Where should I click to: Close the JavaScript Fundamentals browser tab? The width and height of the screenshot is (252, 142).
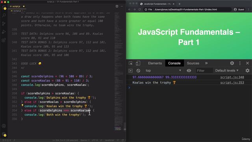click(x=174, y=4)
